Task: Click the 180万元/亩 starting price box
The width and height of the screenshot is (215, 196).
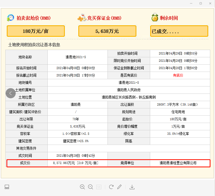Action: (x=36, y=31)
